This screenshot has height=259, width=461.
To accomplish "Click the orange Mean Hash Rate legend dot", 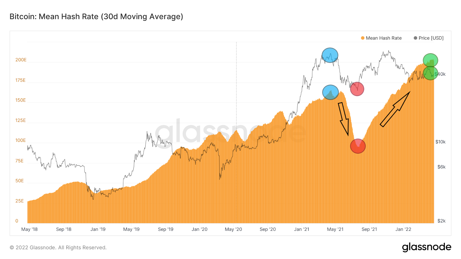I will (x=363, y=38).
